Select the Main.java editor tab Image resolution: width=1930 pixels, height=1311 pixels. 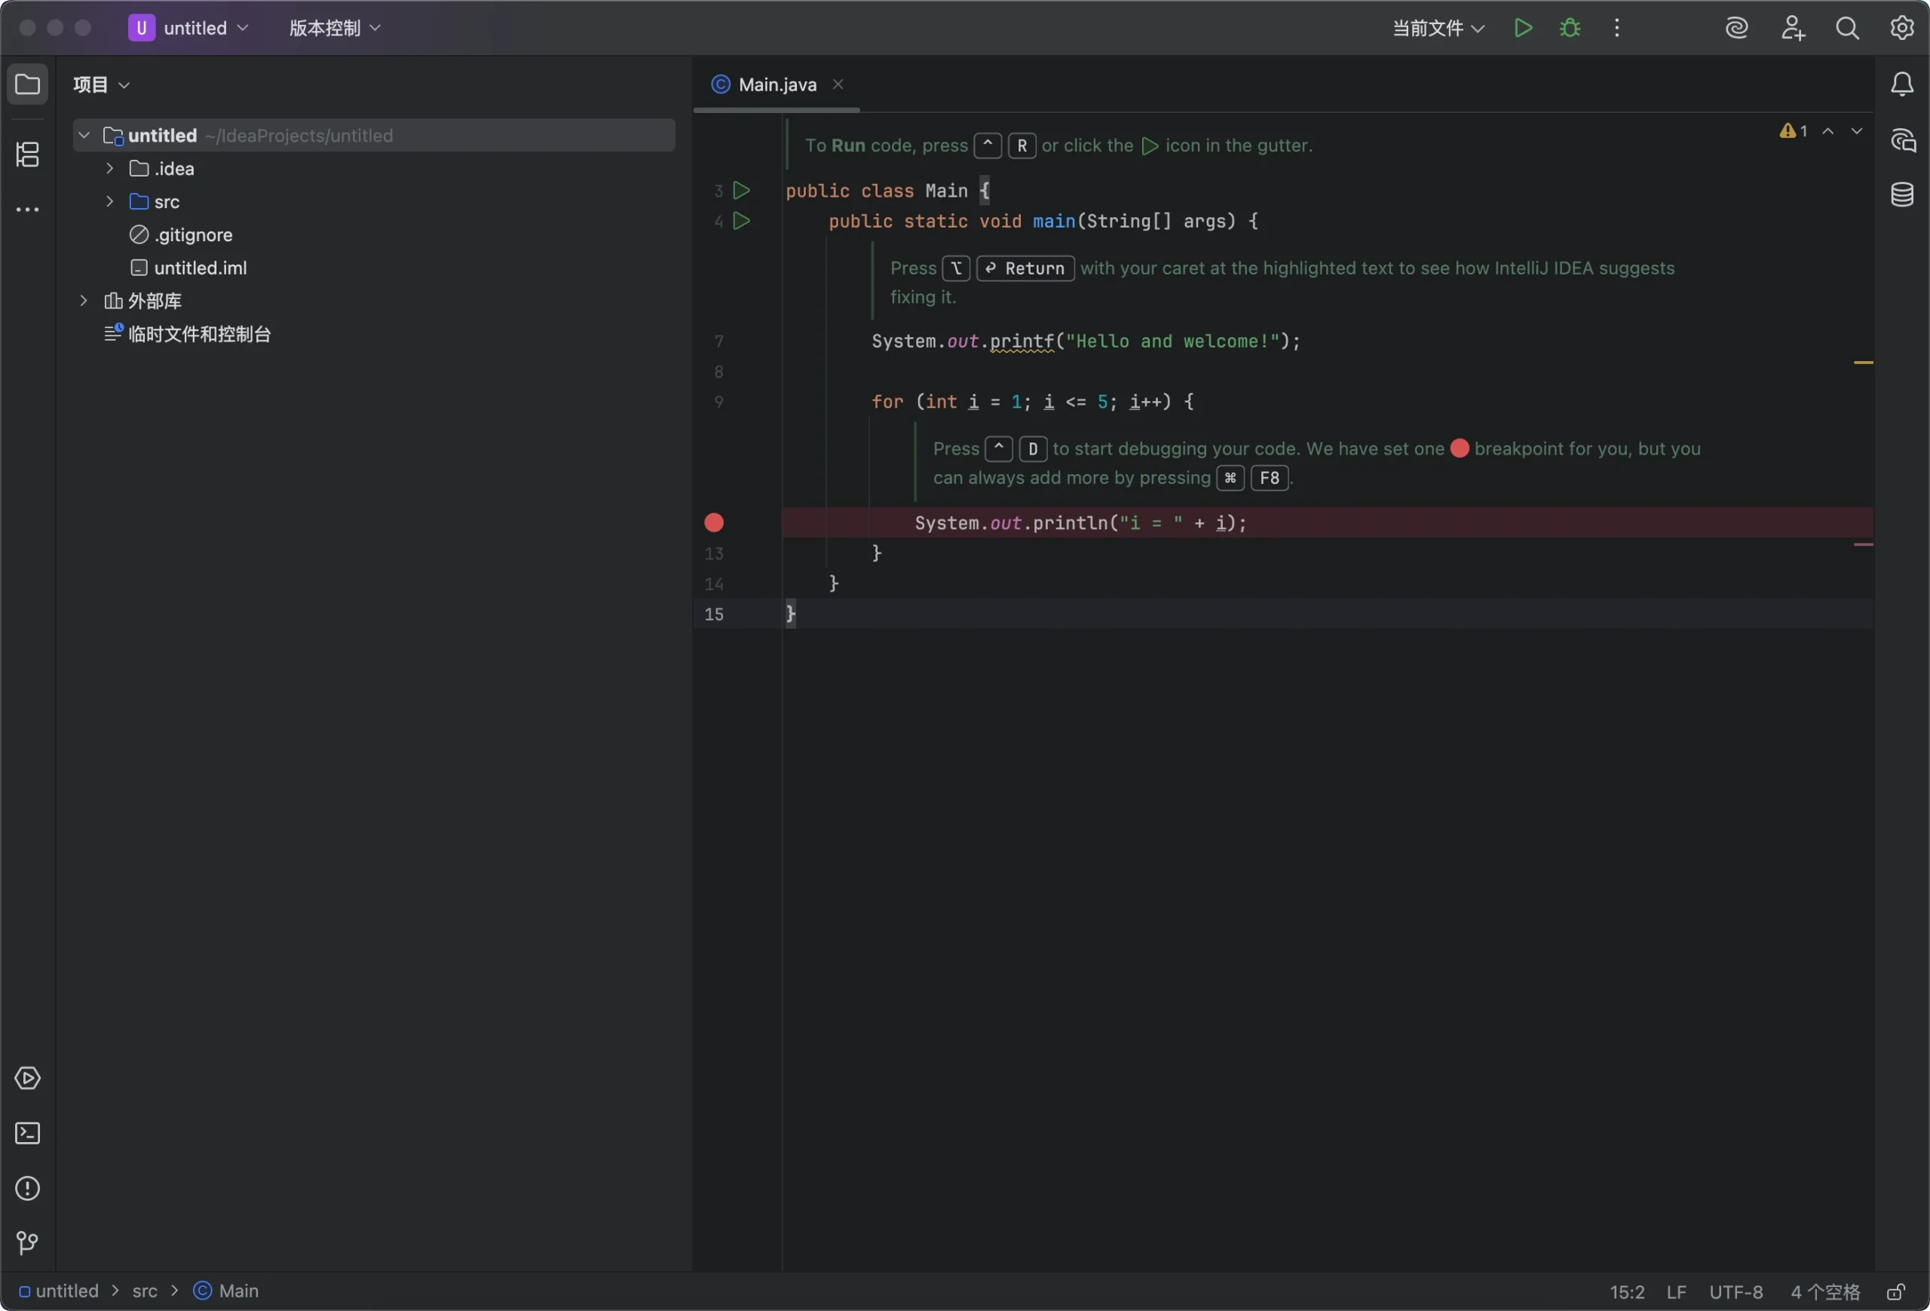click(777, 84)
